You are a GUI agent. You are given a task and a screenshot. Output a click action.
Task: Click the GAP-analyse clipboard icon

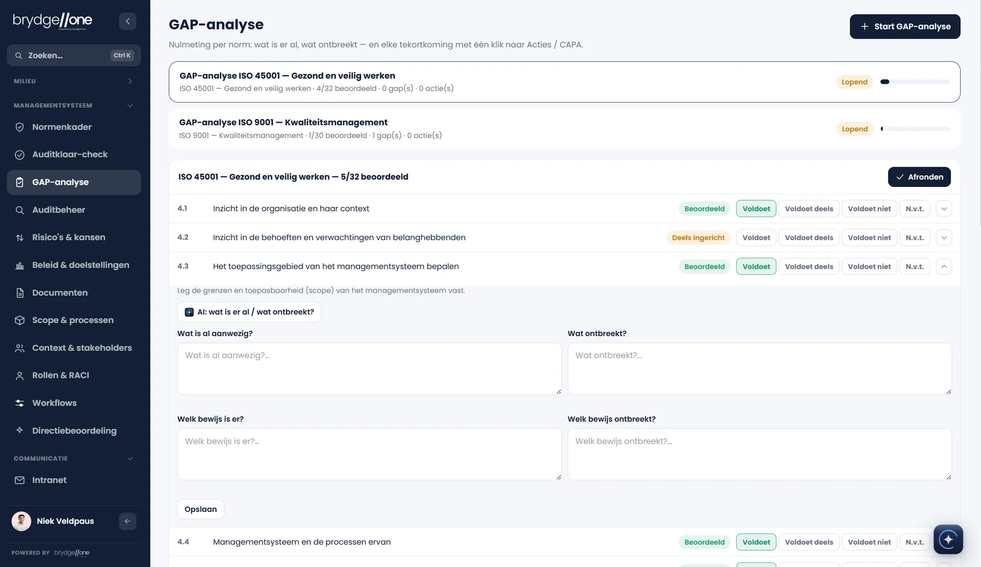pos(19,182)
